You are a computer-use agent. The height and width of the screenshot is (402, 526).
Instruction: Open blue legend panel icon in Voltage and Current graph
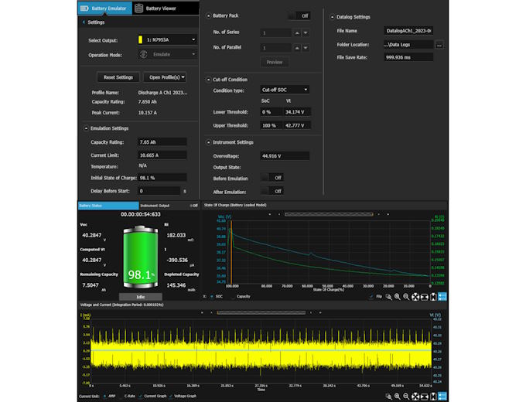[442, 397]
